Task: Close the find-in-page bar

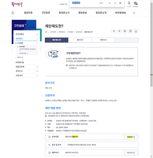Action: (x=120, y=3)
